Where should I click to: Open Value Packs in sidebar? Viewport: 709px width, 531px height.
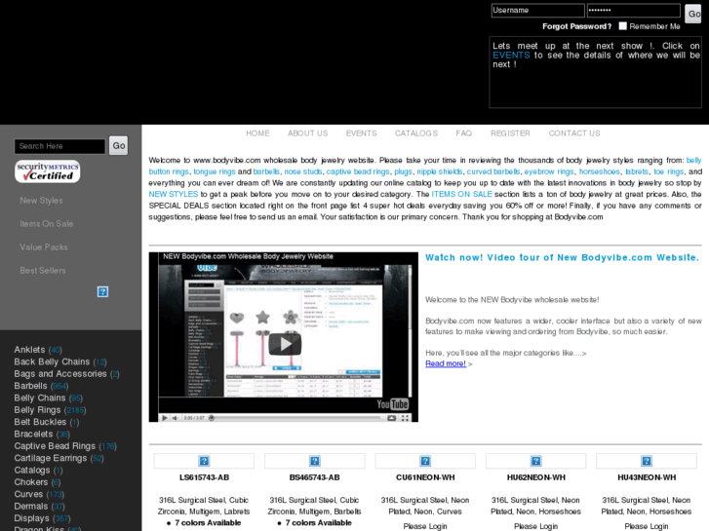tap(44, 247)
